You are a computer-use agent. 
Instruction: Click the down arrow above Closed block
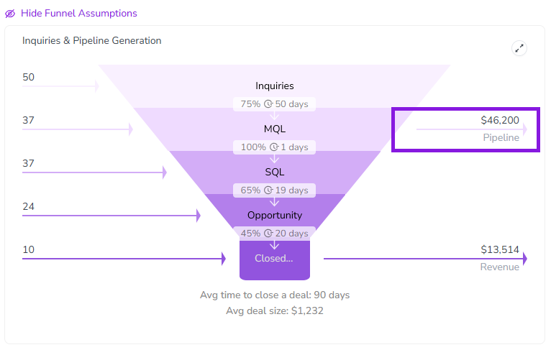tap(275, 245)
